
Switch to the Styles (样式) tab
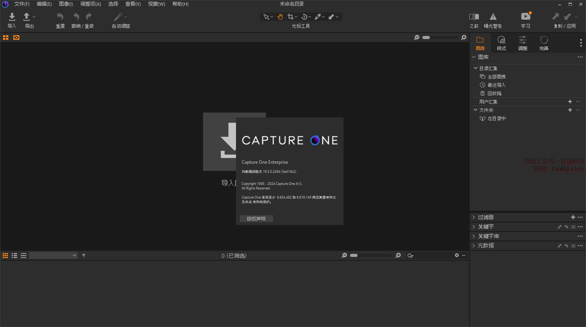501,43
